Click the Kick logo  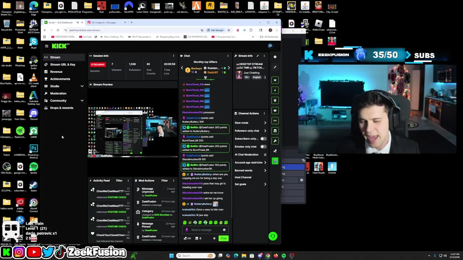point(59,46)
